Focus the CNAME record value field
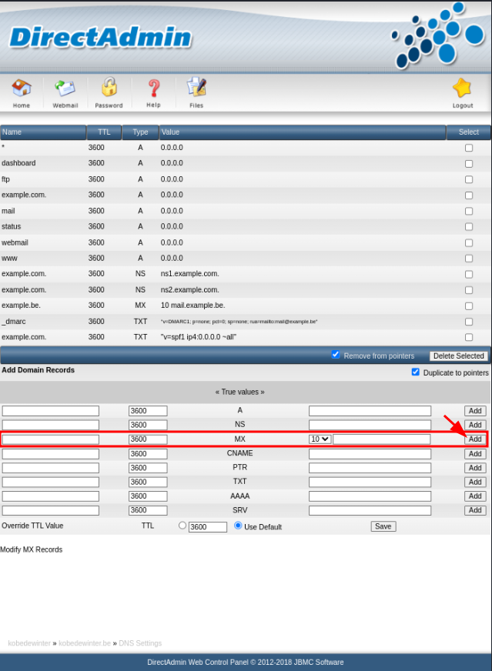Screen dimensions: 492x671 click(x=370, y=453)
